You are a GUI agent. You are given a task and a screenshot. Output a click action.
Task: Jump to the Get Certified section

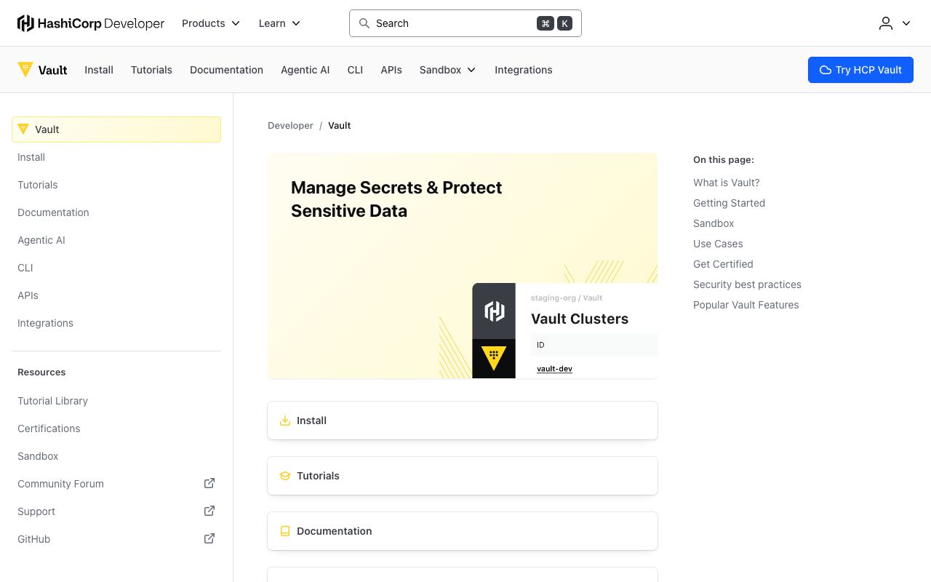(x=723, y=264)
